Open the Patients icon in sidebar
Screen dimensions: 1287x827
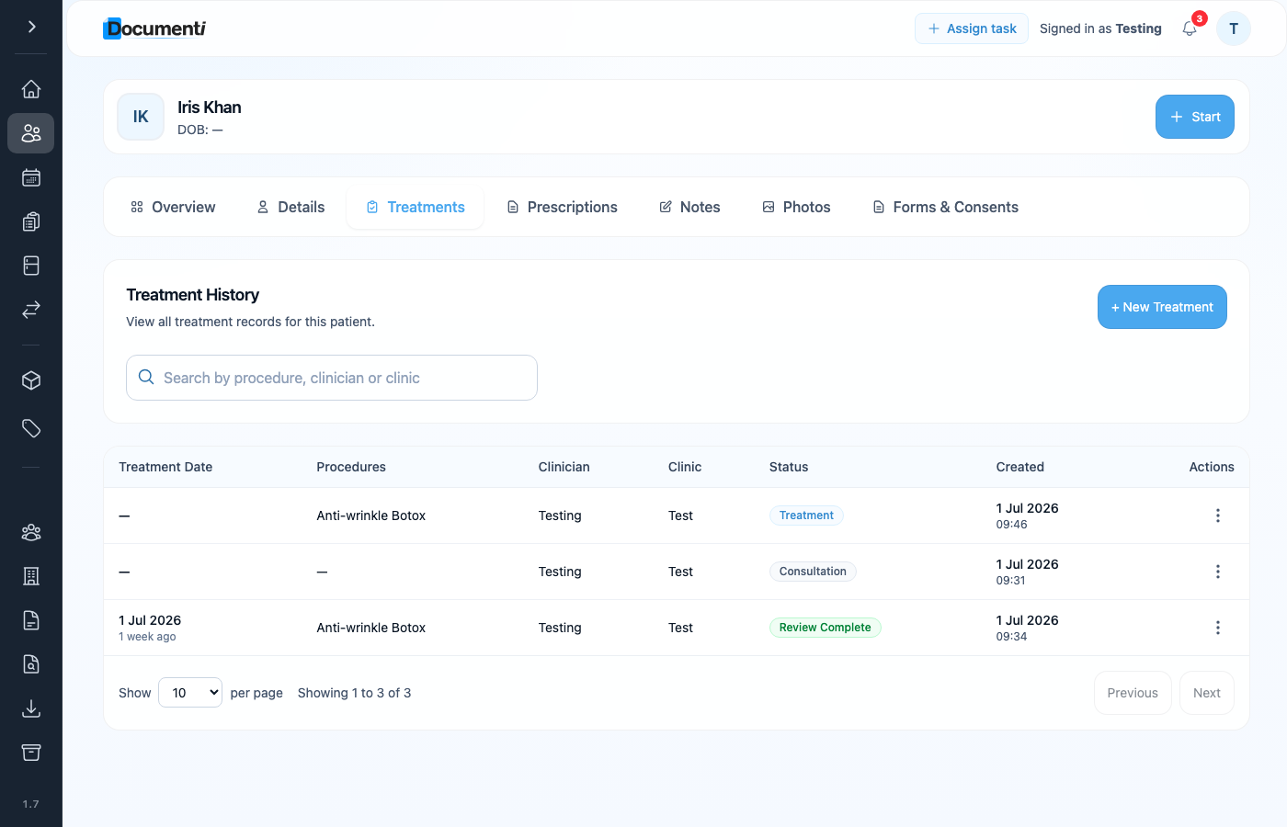point(31,133)
